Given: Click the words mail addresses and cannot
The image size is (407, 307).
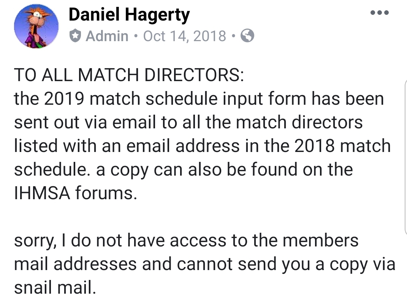Looking at the screenshot, I should 124,264.
